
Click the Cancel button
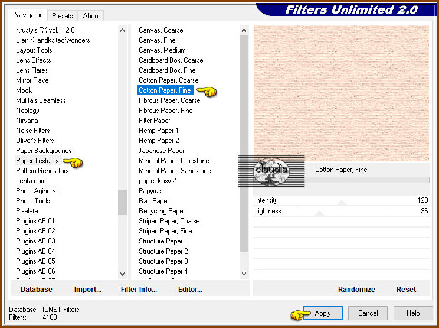[x=368, y=313]
